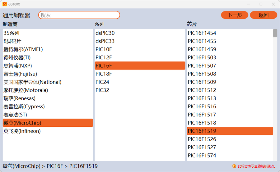280x172 pixels.
Task: Click the full-version exclusive badge icon
Action: [x=234, y=166]
